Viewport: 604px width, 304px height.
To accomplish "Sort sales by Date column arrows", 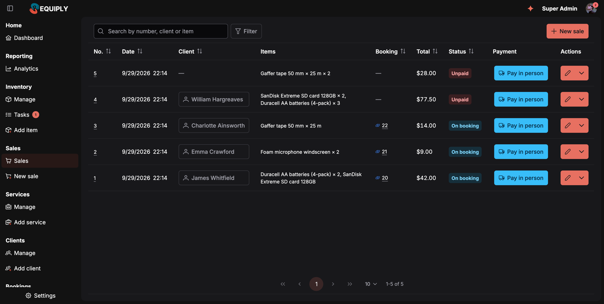I will pyautogui.click(x=140, y=51).
